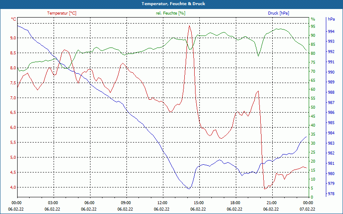Click the '8,0' temperature axis value

click(13, 68)
